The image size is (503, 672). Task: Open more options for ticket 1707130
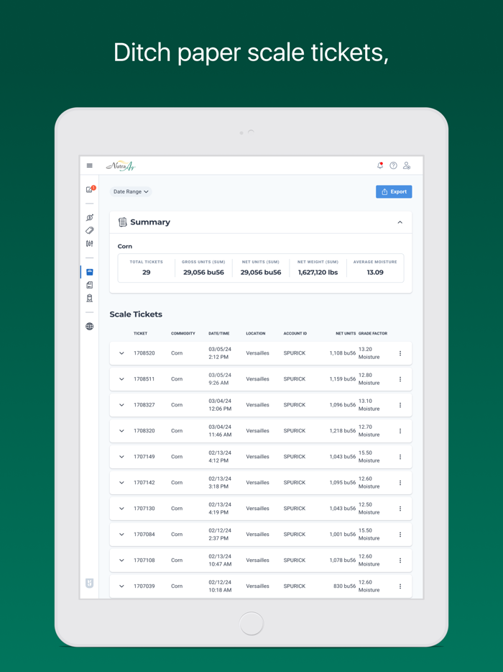[400, 509]
